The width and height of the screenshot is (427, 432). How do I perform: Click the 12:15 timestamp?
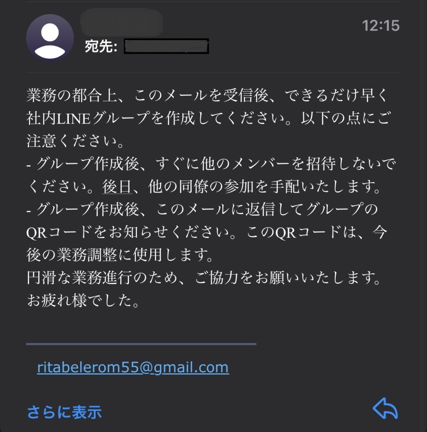point(380,25)
